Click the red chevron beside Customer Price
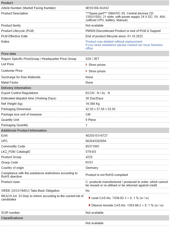This screenshot has width=177, height=227. [86, 71]
